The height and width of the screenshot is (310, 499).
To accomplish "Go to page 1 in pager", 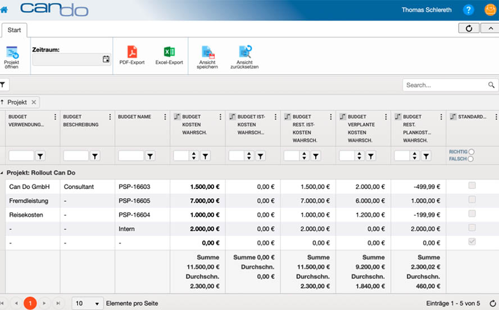I will [30, 303].
